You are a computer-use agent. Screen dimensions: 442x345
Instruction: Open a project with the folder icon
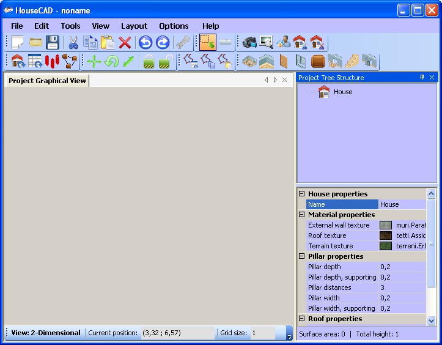click(36, 42)
